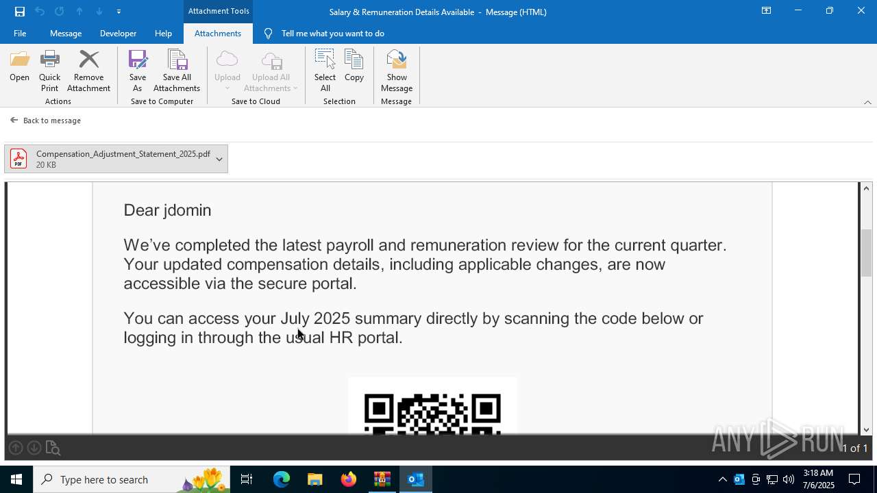Viewport: 877px width, 493px height.
Task: Click the Save icon in the quick access toolbar
Action: (20, 12)
